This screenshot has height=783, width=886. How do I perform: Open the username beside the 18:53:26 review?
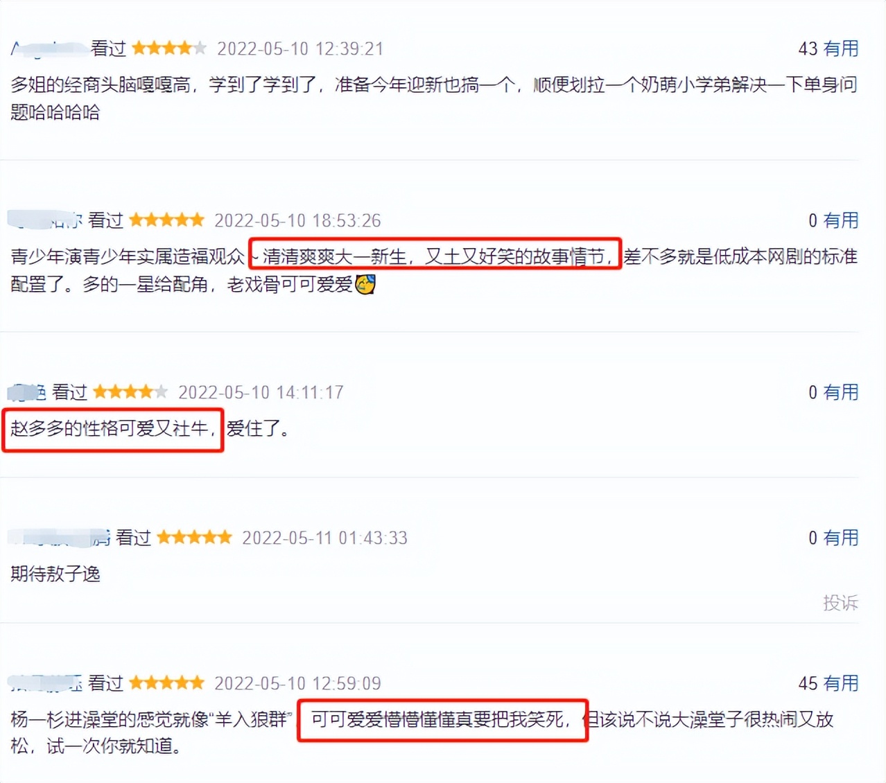click(x=45, y=220)
